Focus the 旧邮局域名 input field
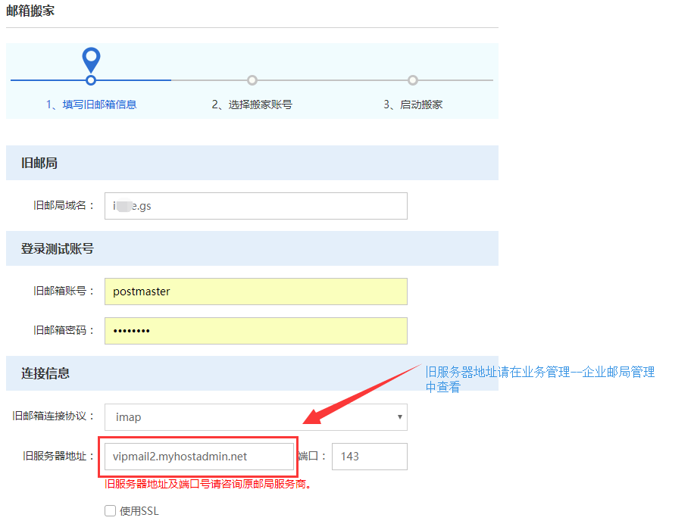The width and height of the screenshot is (694, 527). (255, 206)
